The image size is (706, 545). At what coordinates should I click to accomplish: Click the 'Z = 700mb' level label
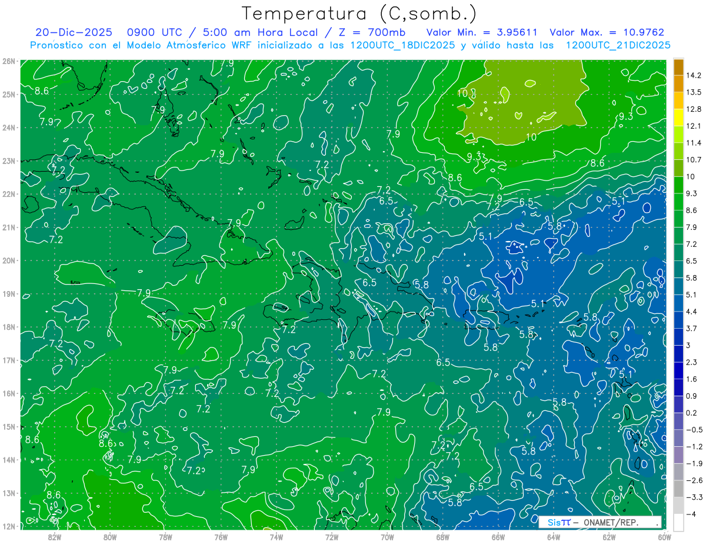371,32
